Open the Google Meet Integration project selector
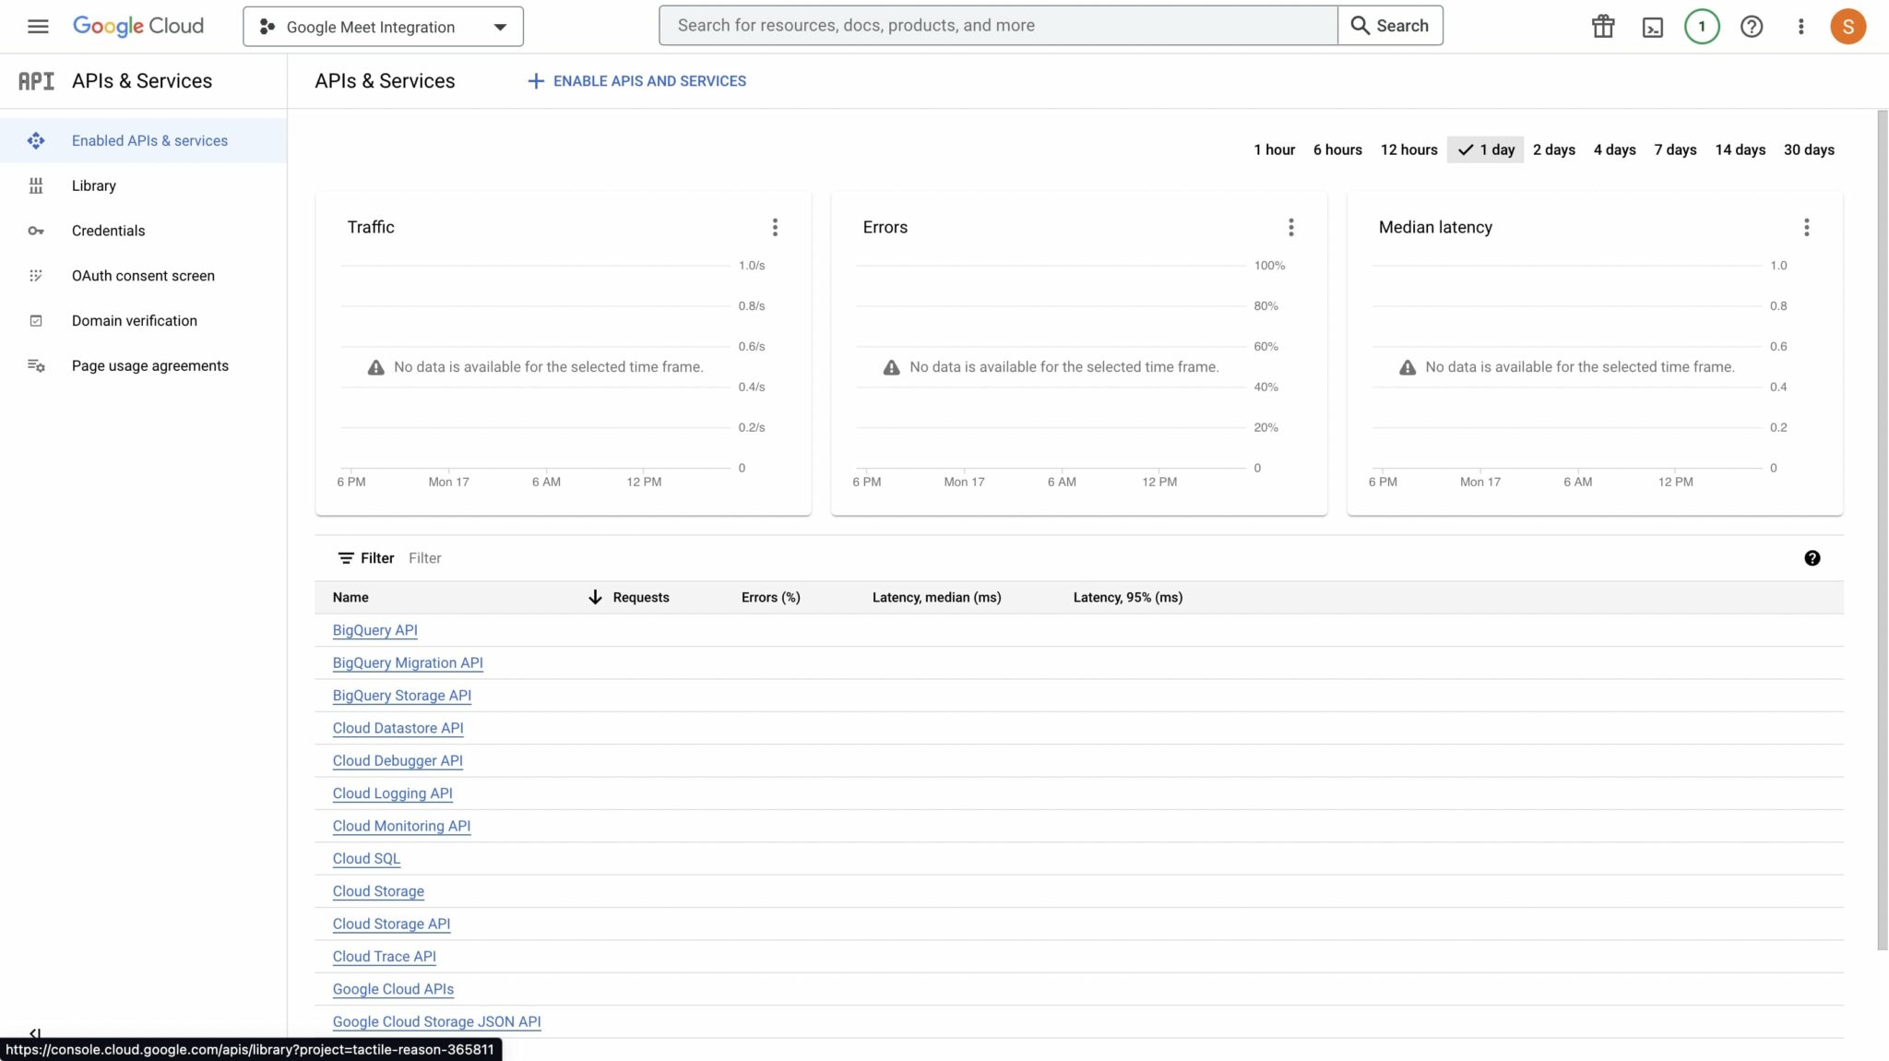Screen dimensions: 1889x1061 click(382, 27)
